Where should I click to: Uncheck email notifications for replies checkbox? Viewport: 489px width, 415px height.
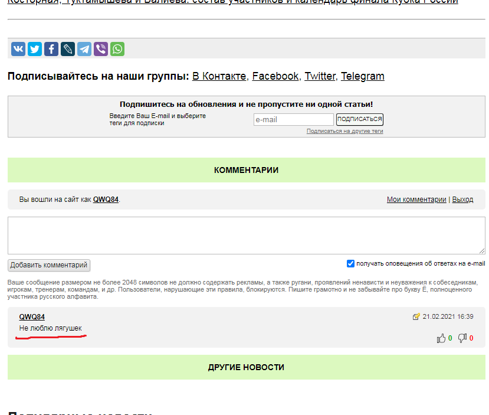350,264
